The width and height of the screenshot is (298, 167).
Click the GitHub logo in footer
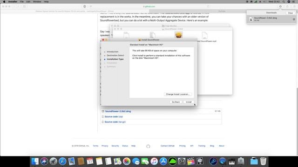click(148, 146)
